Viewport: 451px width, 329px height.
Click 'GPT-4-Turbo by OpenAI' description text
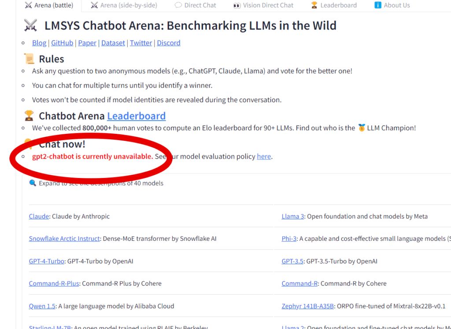(100, 261)
